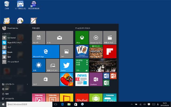This screenshot has width=171, height=107.
Task: Select the 東芝お客様登録 desktop shortcut
Action: point(34,5)
